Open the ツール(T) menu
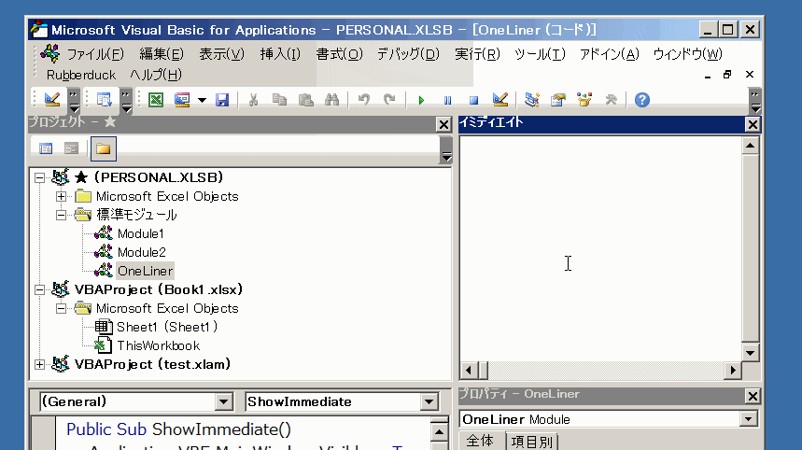The image size is (802, 450). tap(540, 54)
